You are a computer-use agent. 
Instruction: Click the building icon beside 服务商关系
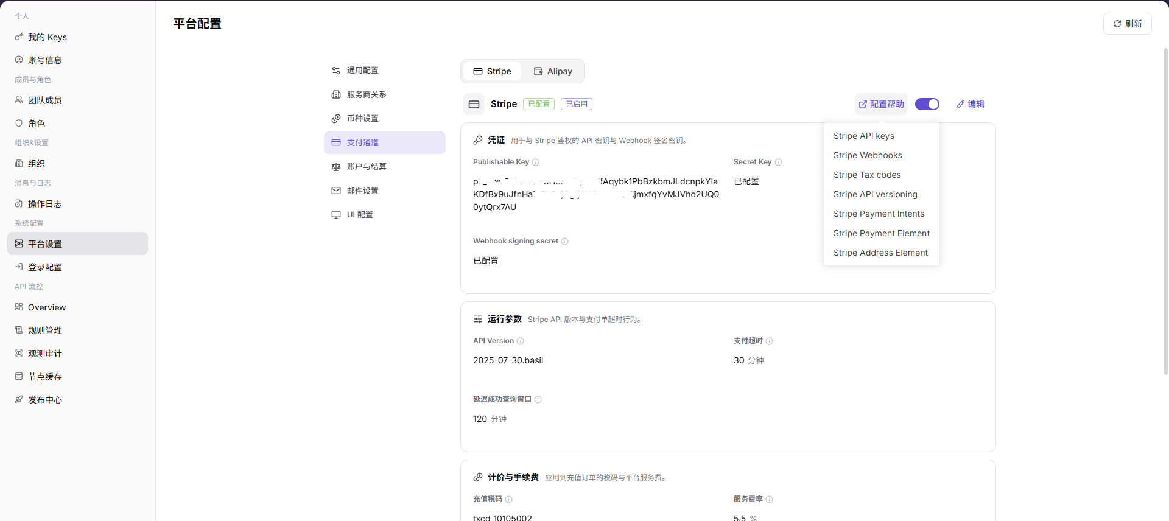point(336,94)
